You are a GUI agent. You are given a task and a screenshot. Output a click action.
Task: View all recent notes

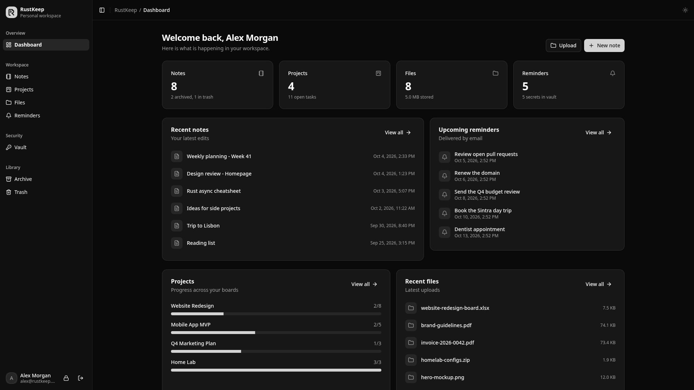click(x=398, y=133)
